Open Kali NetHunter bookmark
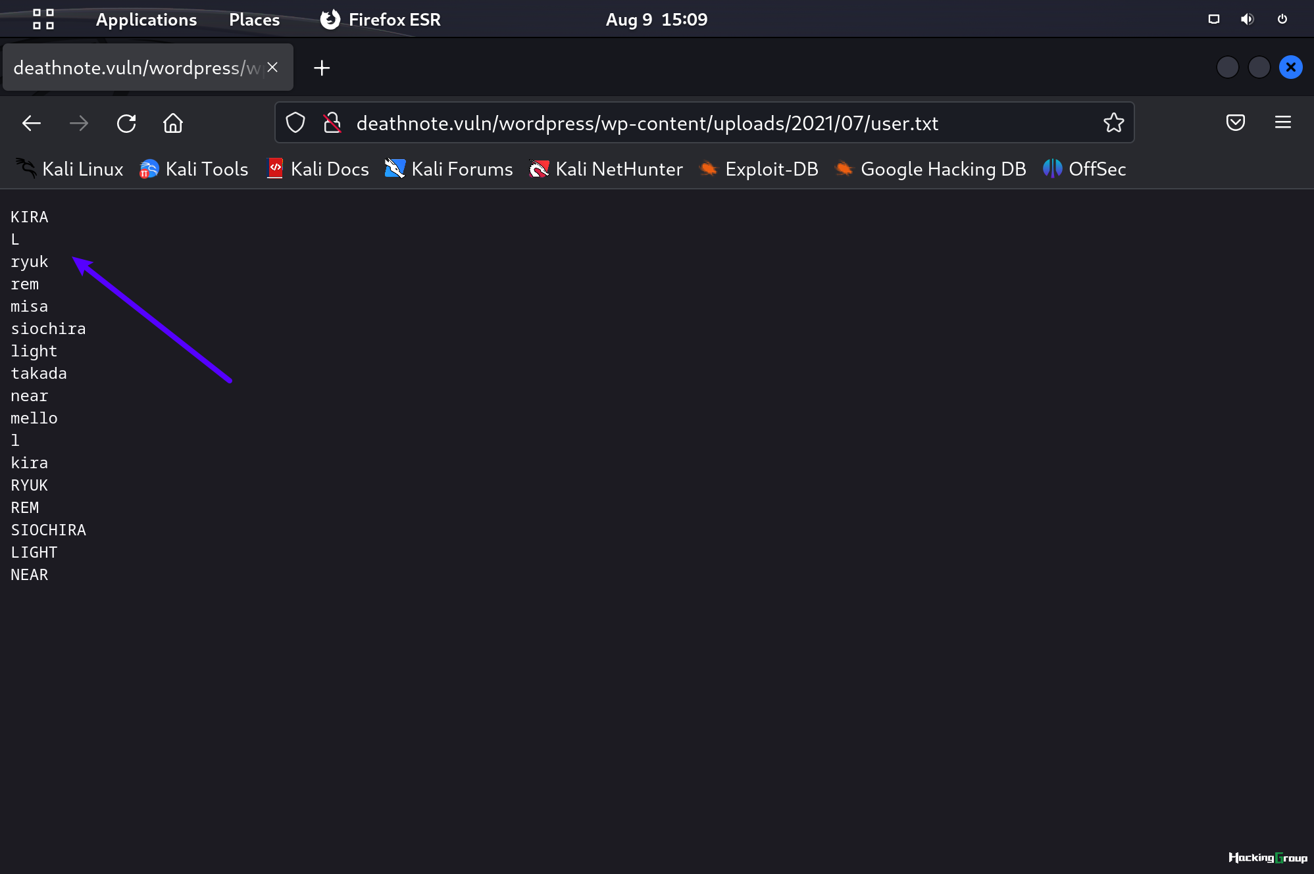The height and width of the screenshot is (874, 1314). click(x=606, y=169)
